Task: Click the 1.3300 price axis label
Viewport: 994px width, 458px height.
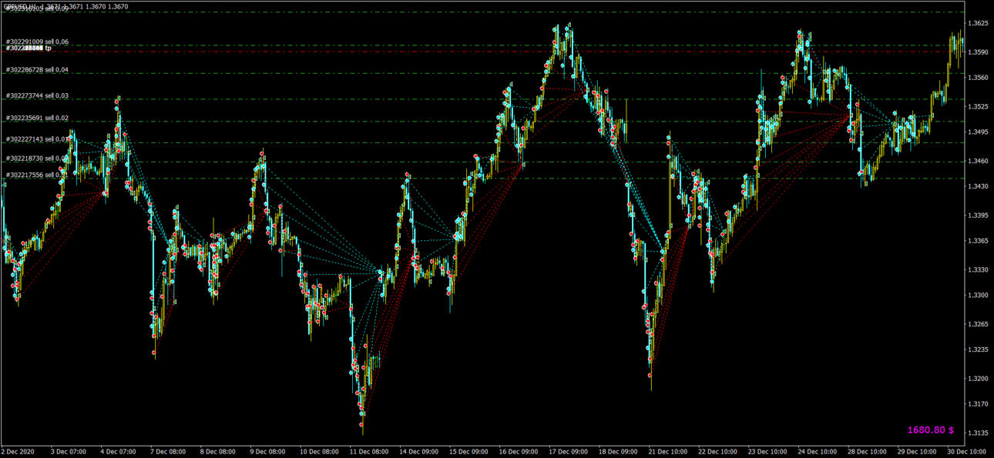Action: tap(979, 295)
